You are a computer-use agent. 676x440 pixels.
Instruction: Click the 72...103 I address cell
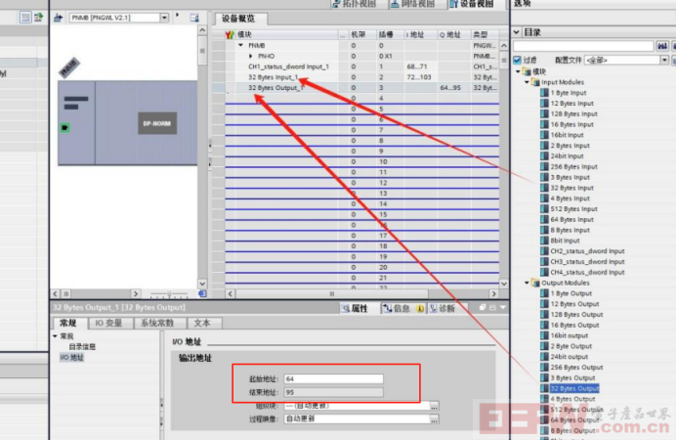[x=419, y=77]
